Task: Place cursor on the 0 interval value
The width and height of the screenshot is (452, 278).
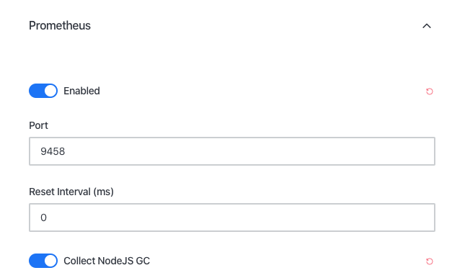Action: [43, 218]
